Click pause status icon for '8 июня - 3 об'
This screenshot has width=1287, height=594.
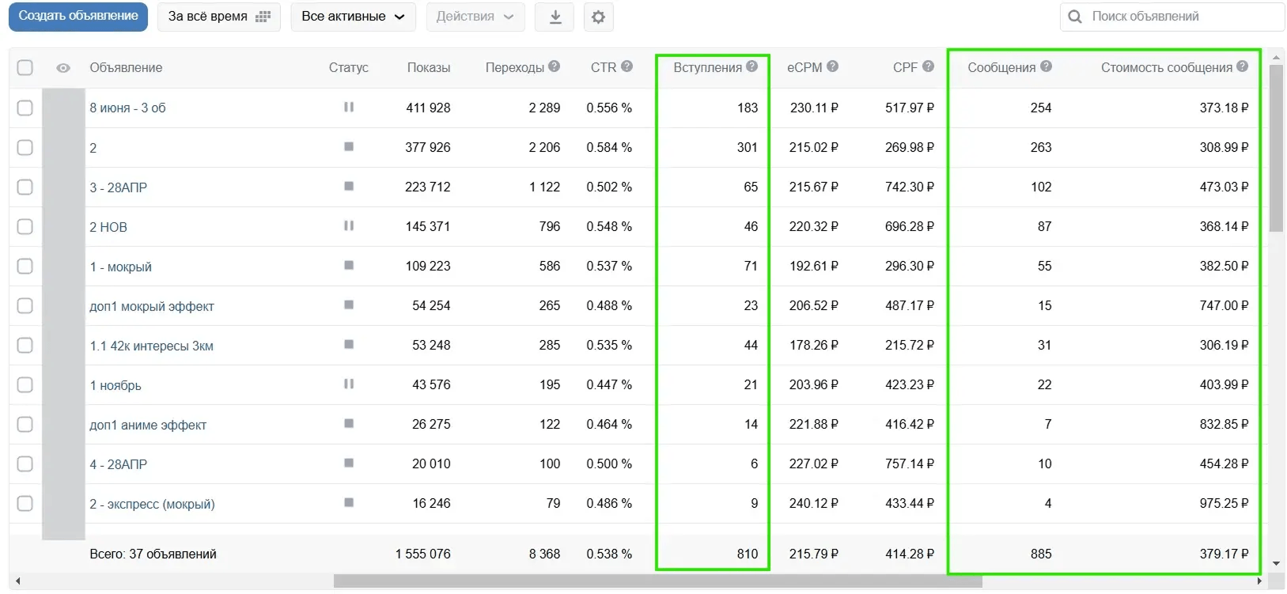349,107
